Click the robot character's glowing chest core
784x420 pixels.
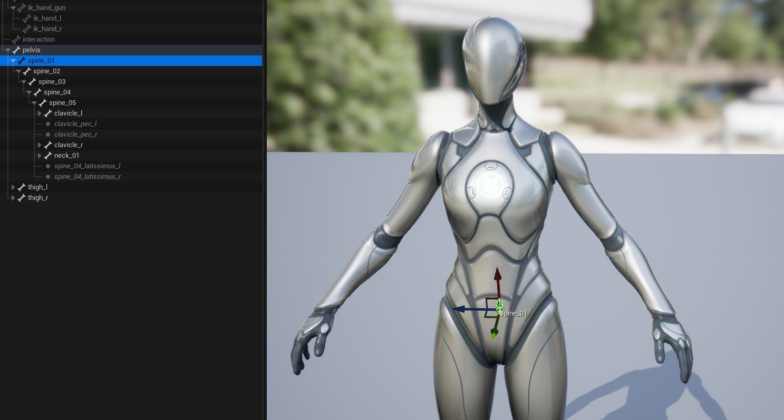[x=491, y=184]
